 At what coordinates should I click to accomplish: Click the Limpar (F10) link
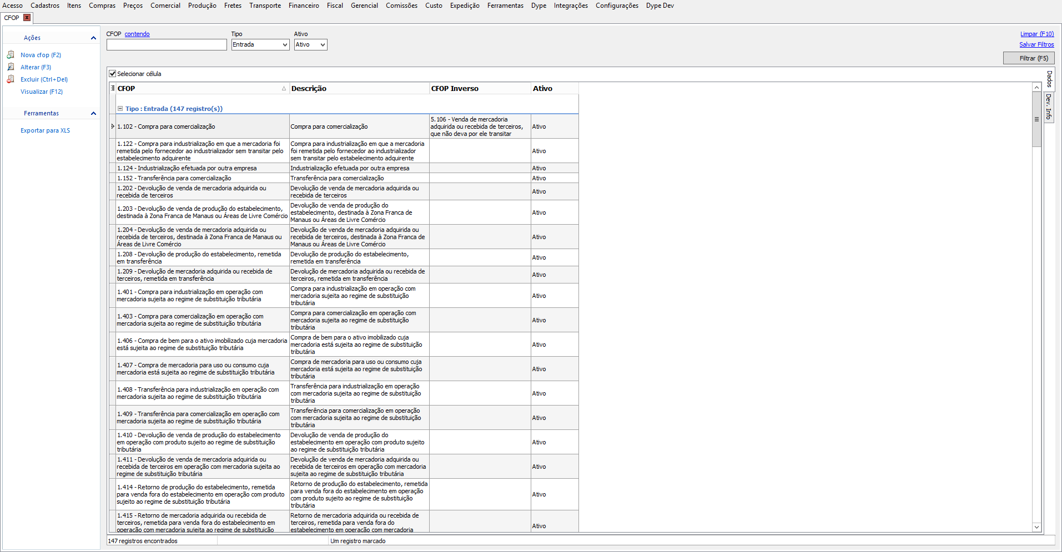pos(1037,34)
